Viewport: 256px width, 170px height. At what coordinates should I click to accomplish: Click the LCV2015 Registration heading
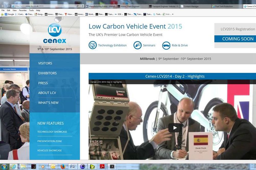(x=238, y=29)
